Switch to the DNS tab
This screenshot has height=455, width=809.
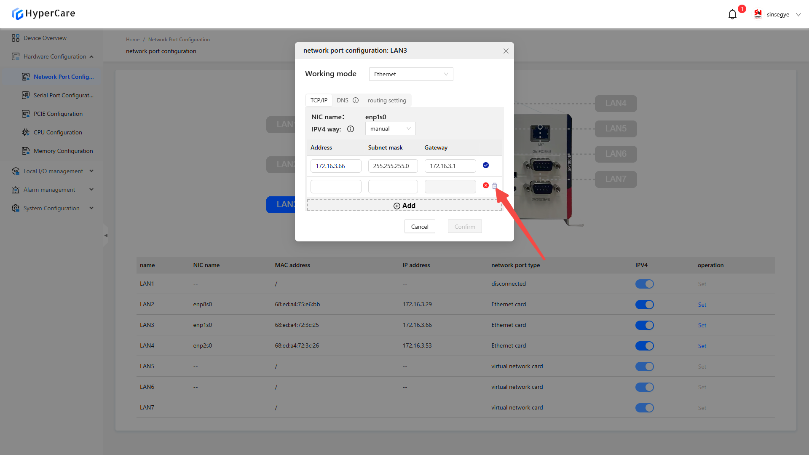pyautogui.click(x=342, y=100)
